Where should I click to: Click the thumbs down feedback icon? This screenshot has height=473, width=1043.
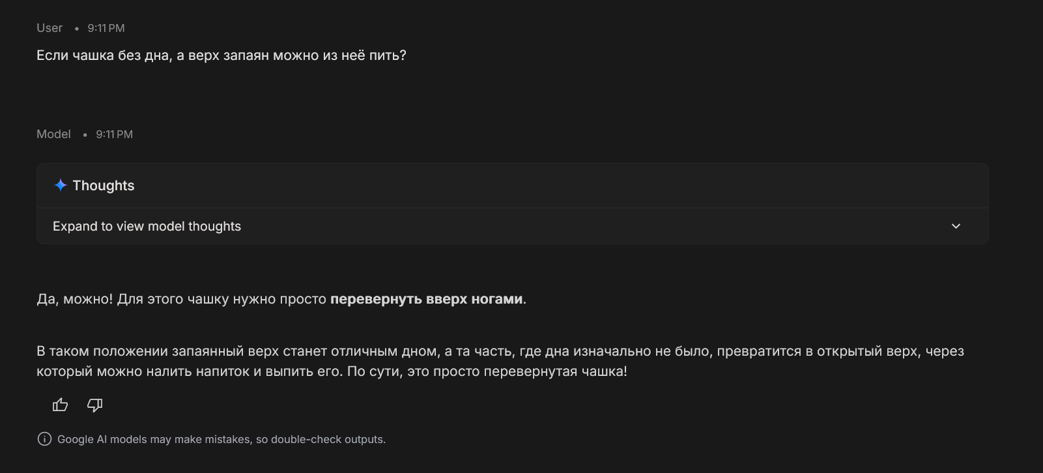95,405
